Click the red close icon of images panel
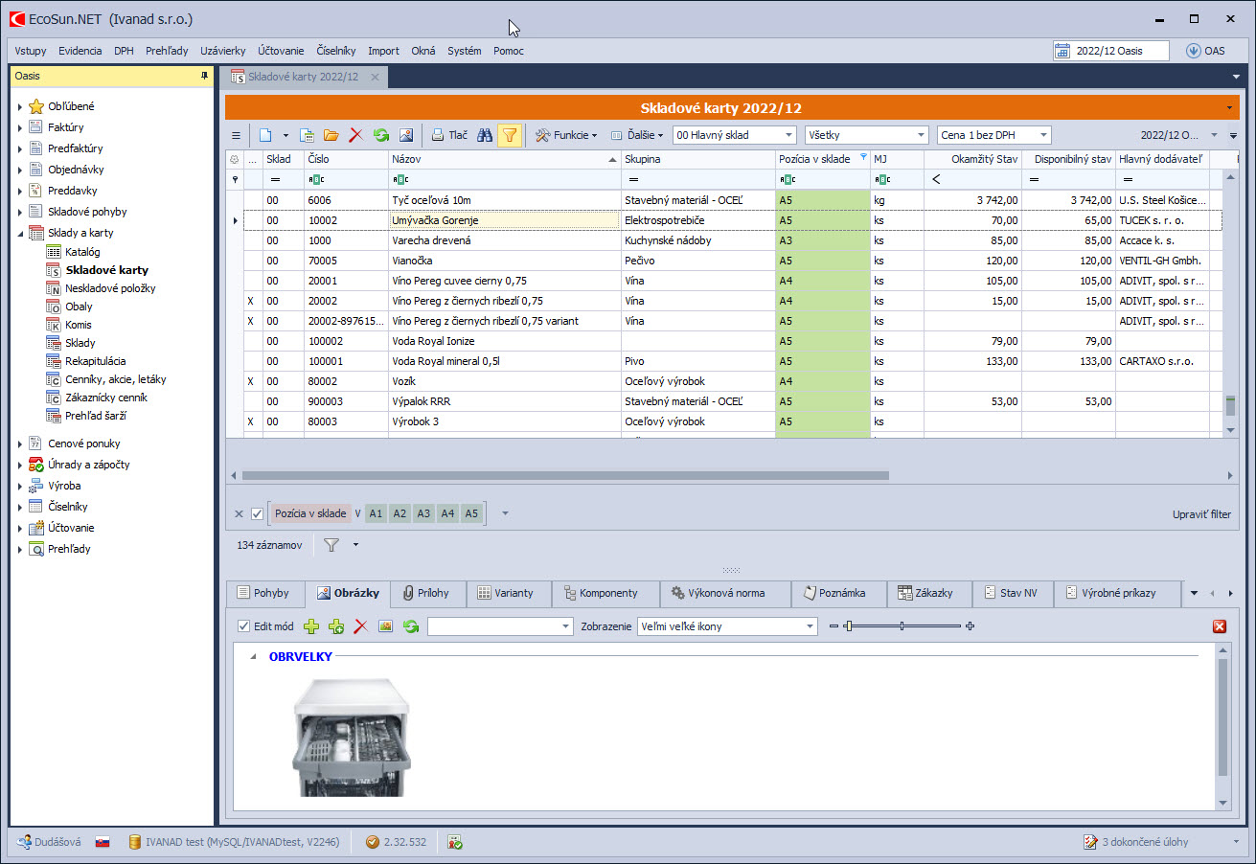Screen dimensions: 1256x864 coord(1220,626)
